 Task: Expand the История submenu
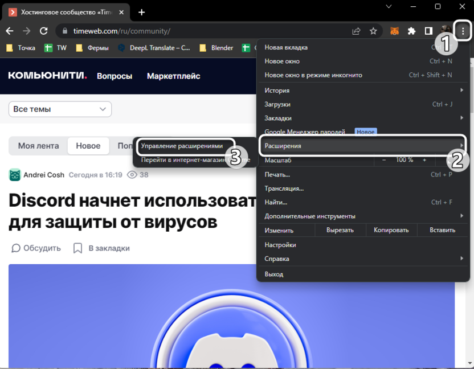click(x=363, y=91)
